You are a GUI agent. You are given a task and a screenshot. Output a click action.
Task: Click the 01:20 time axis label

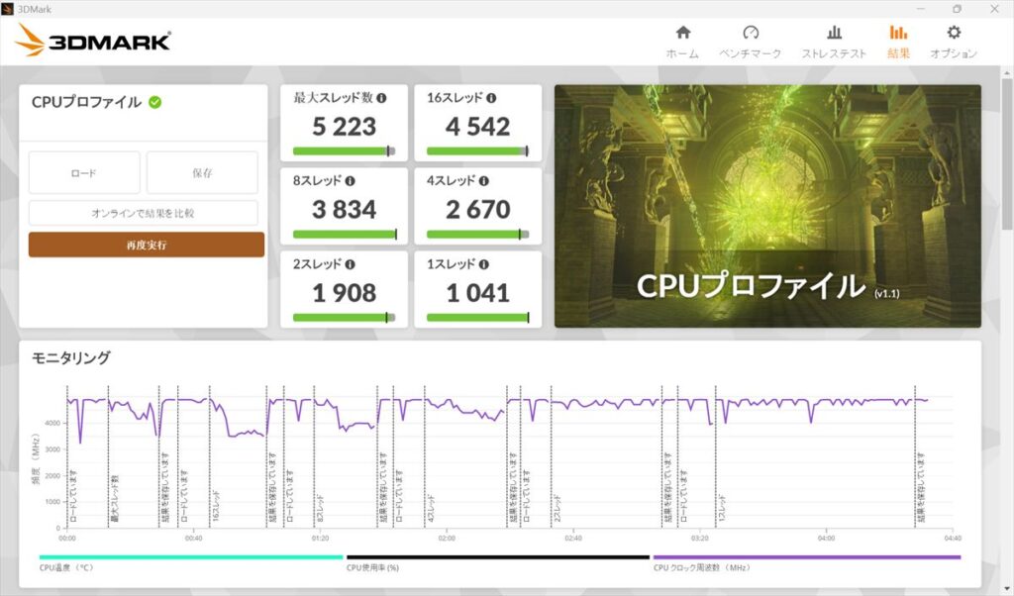320,538
